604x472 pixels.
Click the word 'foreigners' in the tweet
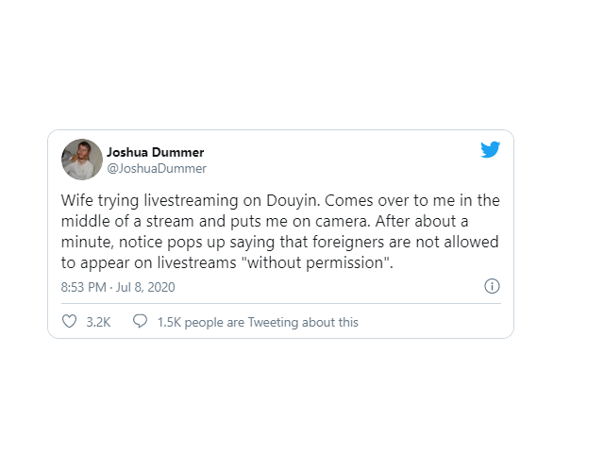pyautogui.click(x=348, y=243)
